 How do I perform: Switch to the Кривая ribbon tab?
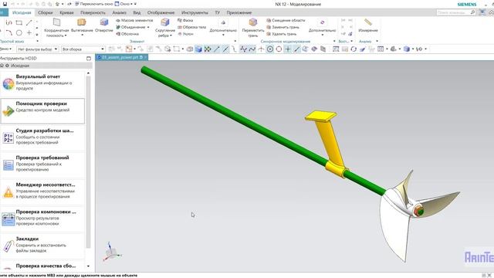[66, 12]
